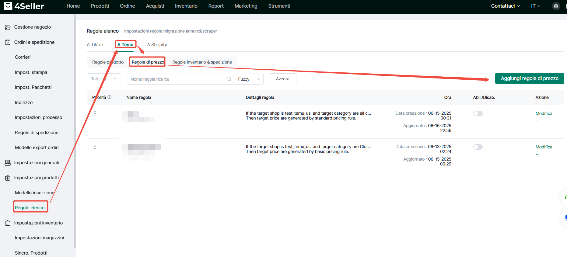The height and width of the screenshot is (257, 567).
Task: Click the search magnifier icon
Action: 229,79
